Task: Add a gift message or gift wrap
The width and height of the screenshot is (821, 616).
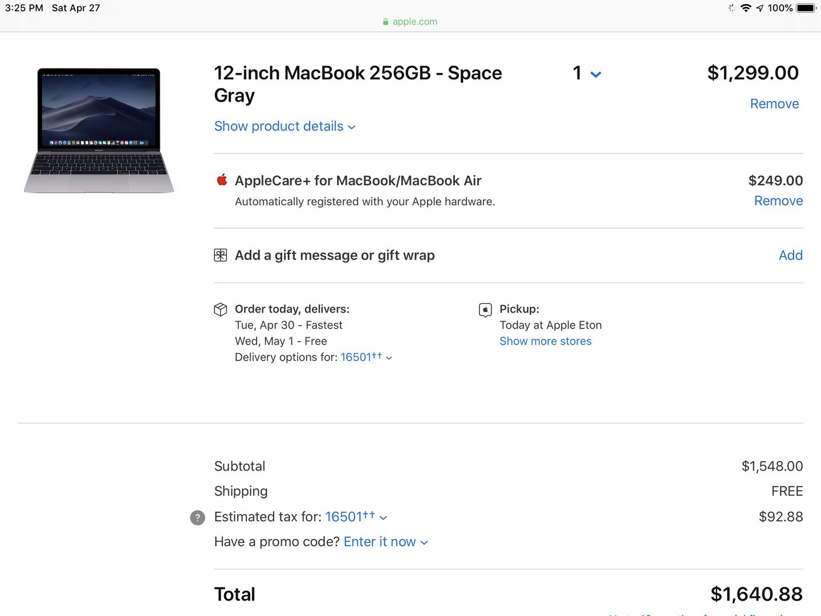Action: (x=791, y=255)
